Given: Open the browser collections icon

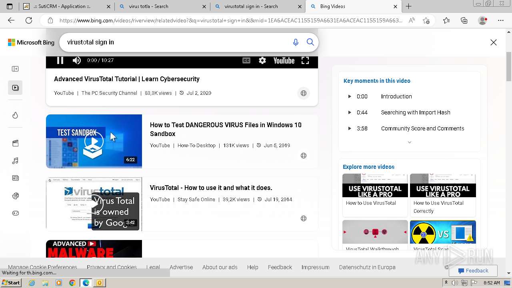Looking at the screenshot, I should 464,20.
